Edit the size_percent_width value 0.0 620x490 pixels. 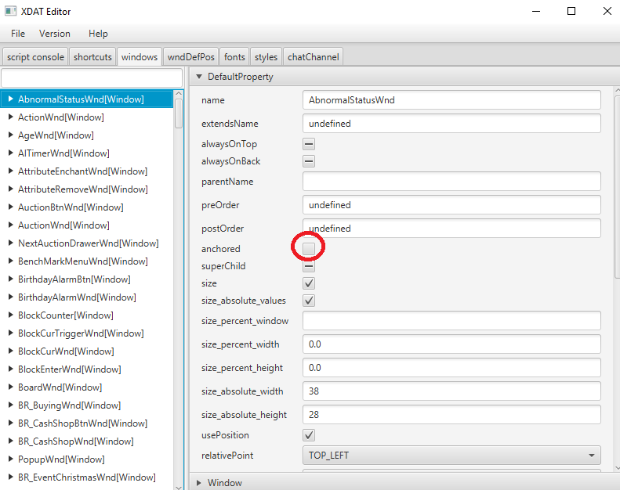[x=451, y=344]
